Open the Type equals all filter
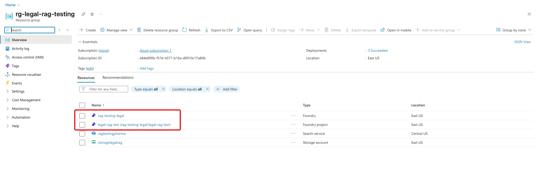The image size is (539, 190). click(146, 89)
